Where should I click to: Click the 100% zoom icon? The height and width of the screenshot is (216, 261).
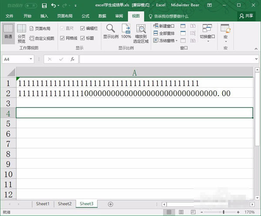126,31
